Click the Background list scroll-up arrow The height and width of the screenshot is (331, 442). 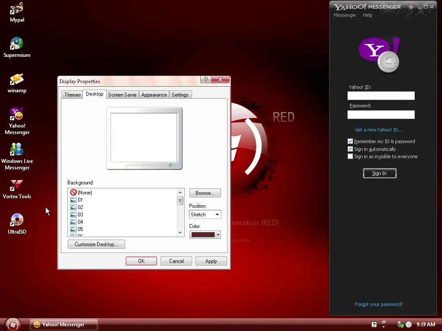(x=180, y=192)
